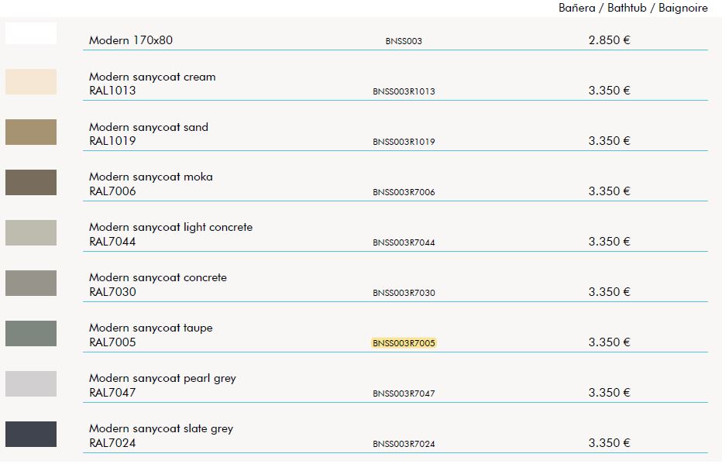Click product code BNSS003R7047
The image size is (722, 464).
404,394
